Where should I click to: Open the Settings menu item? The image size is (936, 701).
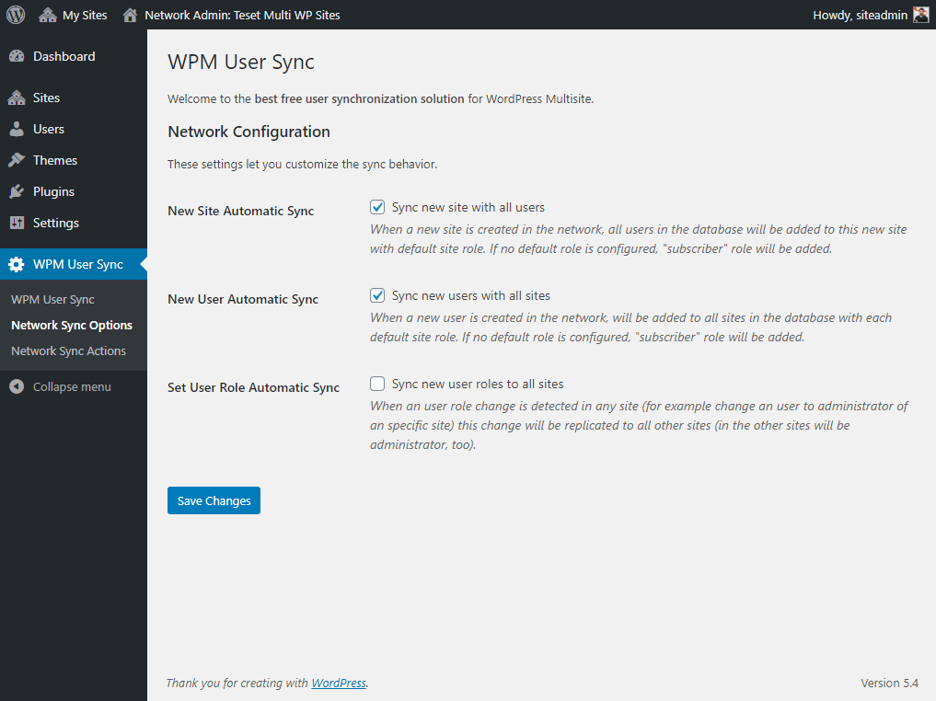(x=56, y=223)
